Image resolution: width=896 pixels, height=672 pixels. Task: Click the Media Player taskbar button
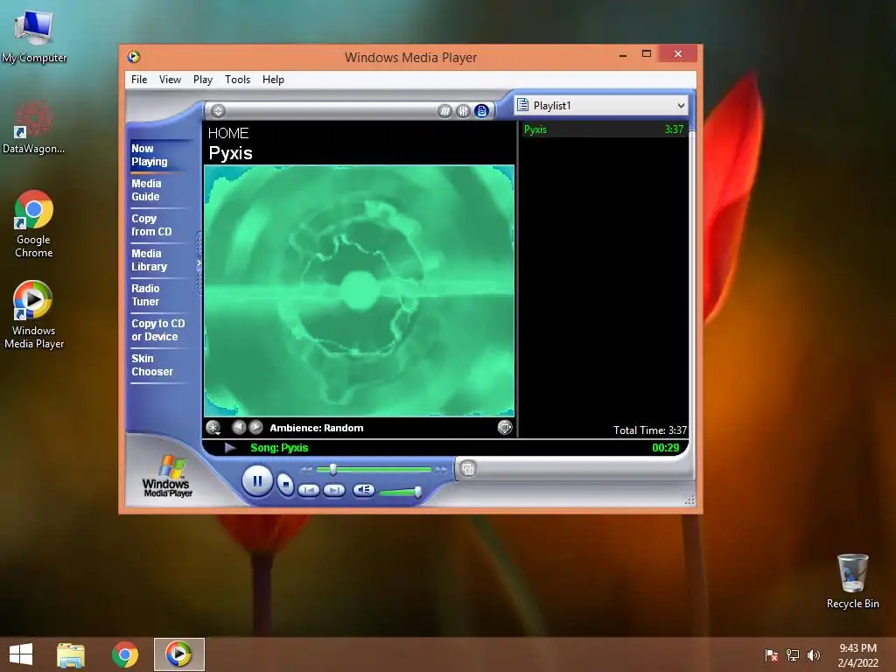178,654
